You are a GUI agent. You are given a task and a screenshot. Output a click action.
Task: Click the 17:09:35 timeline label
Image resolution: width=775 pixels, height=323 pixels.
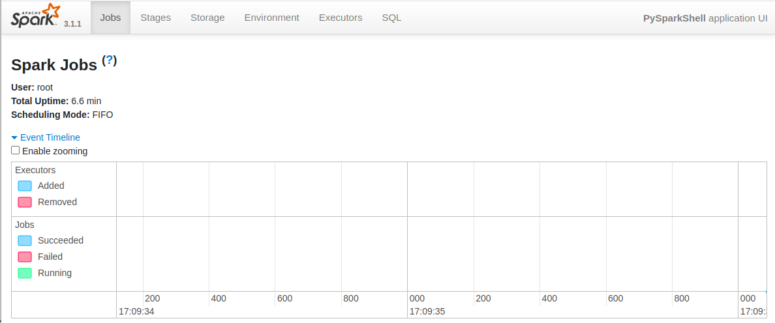click(427, 311)
